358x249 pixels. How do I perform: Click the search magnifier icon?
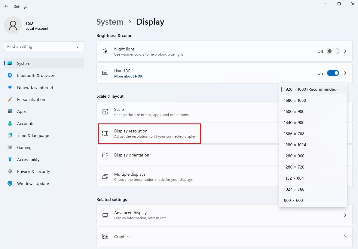79,46
